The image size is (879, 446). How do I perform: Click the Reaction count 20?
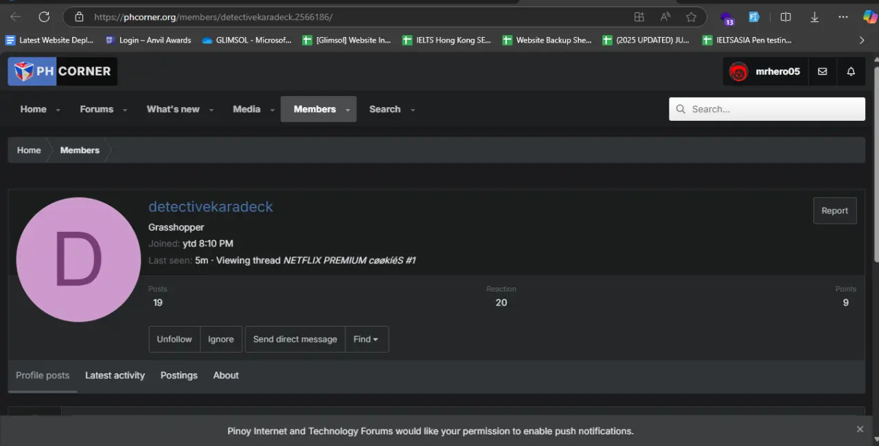pyautogui.click(x=501, y=303)
